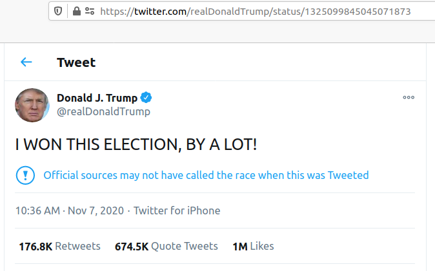435x271 pixels.
Task: Click the 'Tweet' page heading
Action: coord(76,62)
